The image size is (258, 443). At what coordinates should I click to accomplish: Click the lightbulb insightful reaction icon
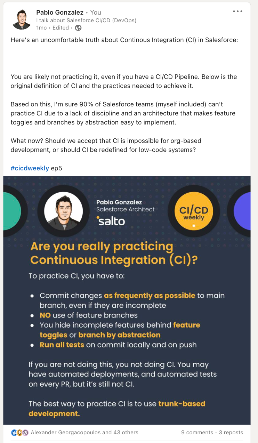click(x=19, y=433)
